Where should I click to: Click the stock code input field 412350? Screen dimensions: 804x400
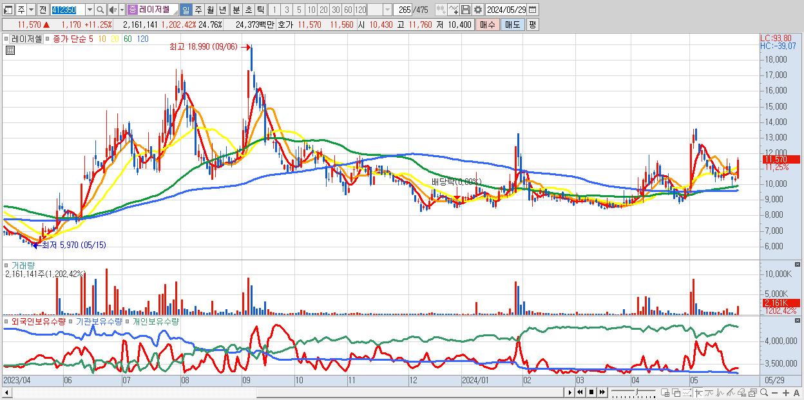pos(68,10)
